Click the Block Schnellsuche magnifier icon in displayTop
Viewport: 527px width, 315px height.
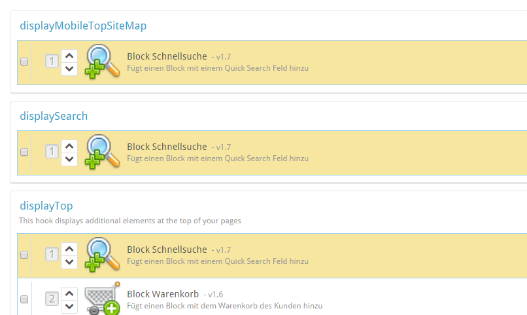coord(102,255)
